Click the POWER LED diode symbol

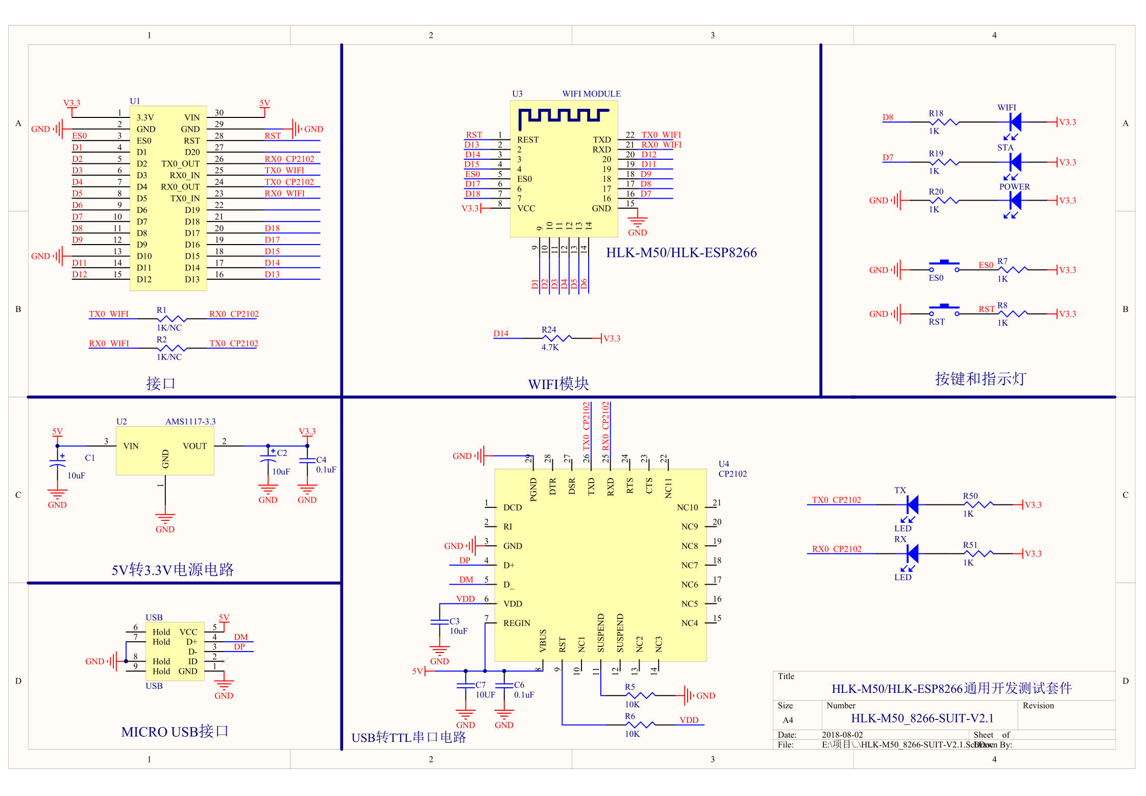[1015, 201]
